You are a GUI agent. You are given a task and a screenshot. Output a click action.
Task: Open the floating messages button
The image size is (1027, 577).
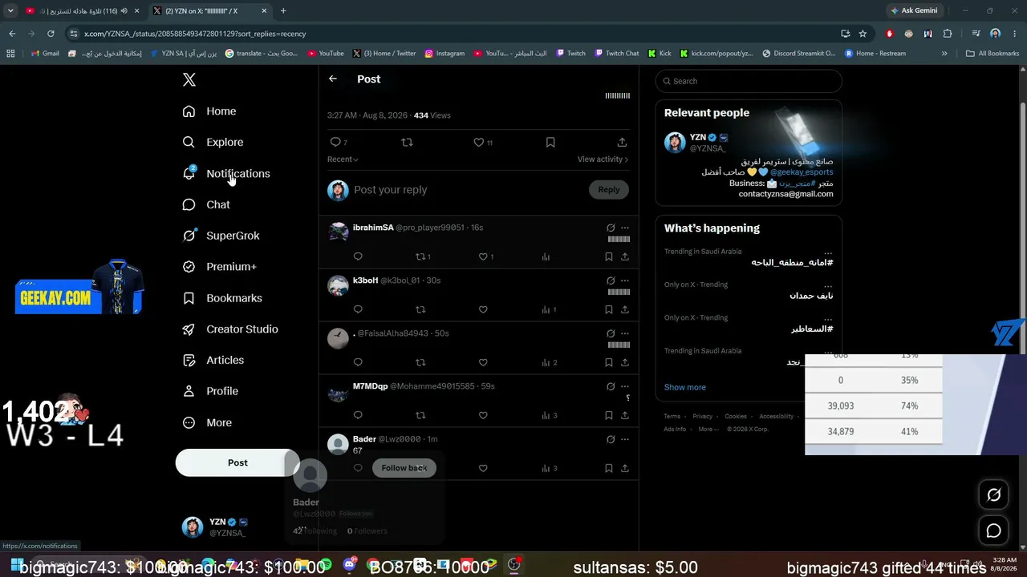[x=993, y=531]
